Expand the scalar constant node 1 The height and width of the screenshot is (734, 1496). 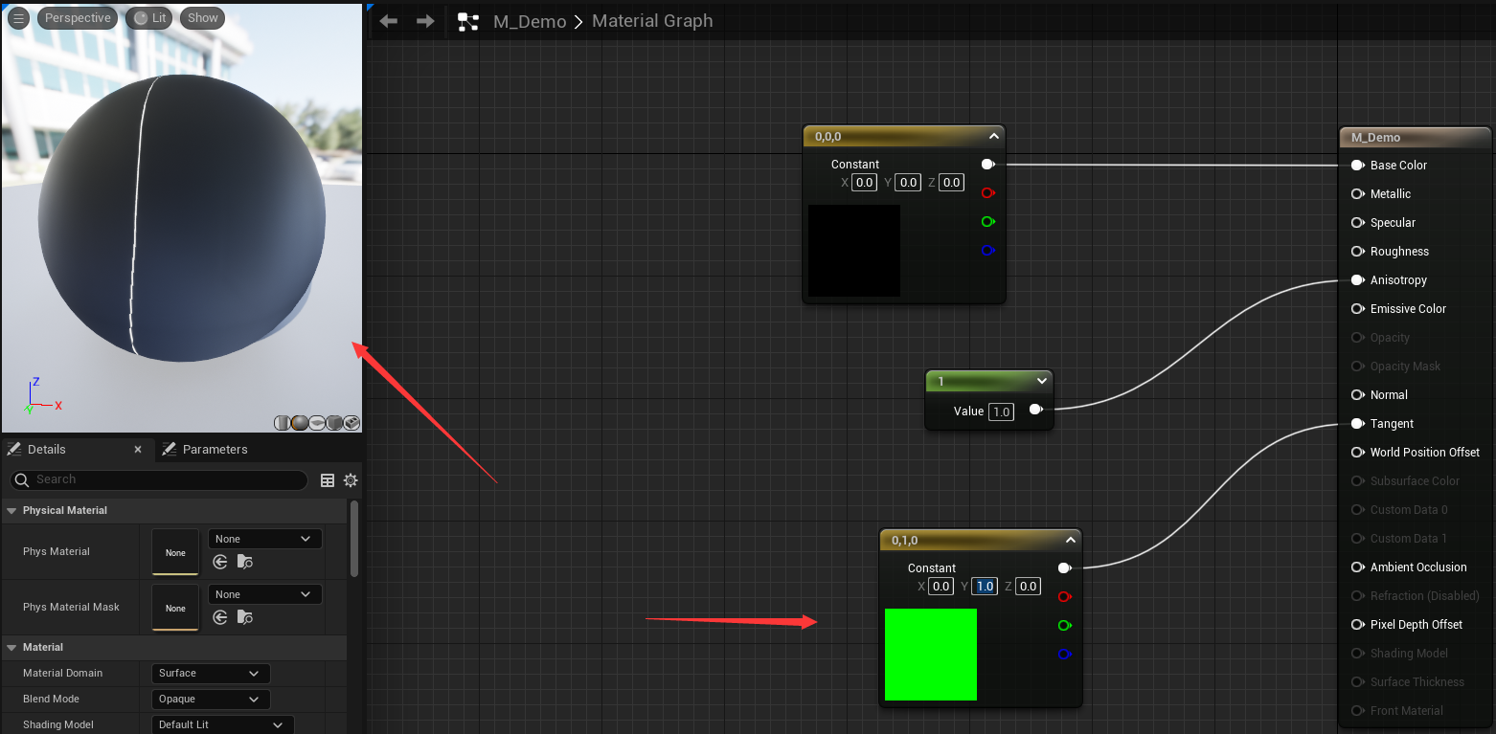[x=1042, y=381]
